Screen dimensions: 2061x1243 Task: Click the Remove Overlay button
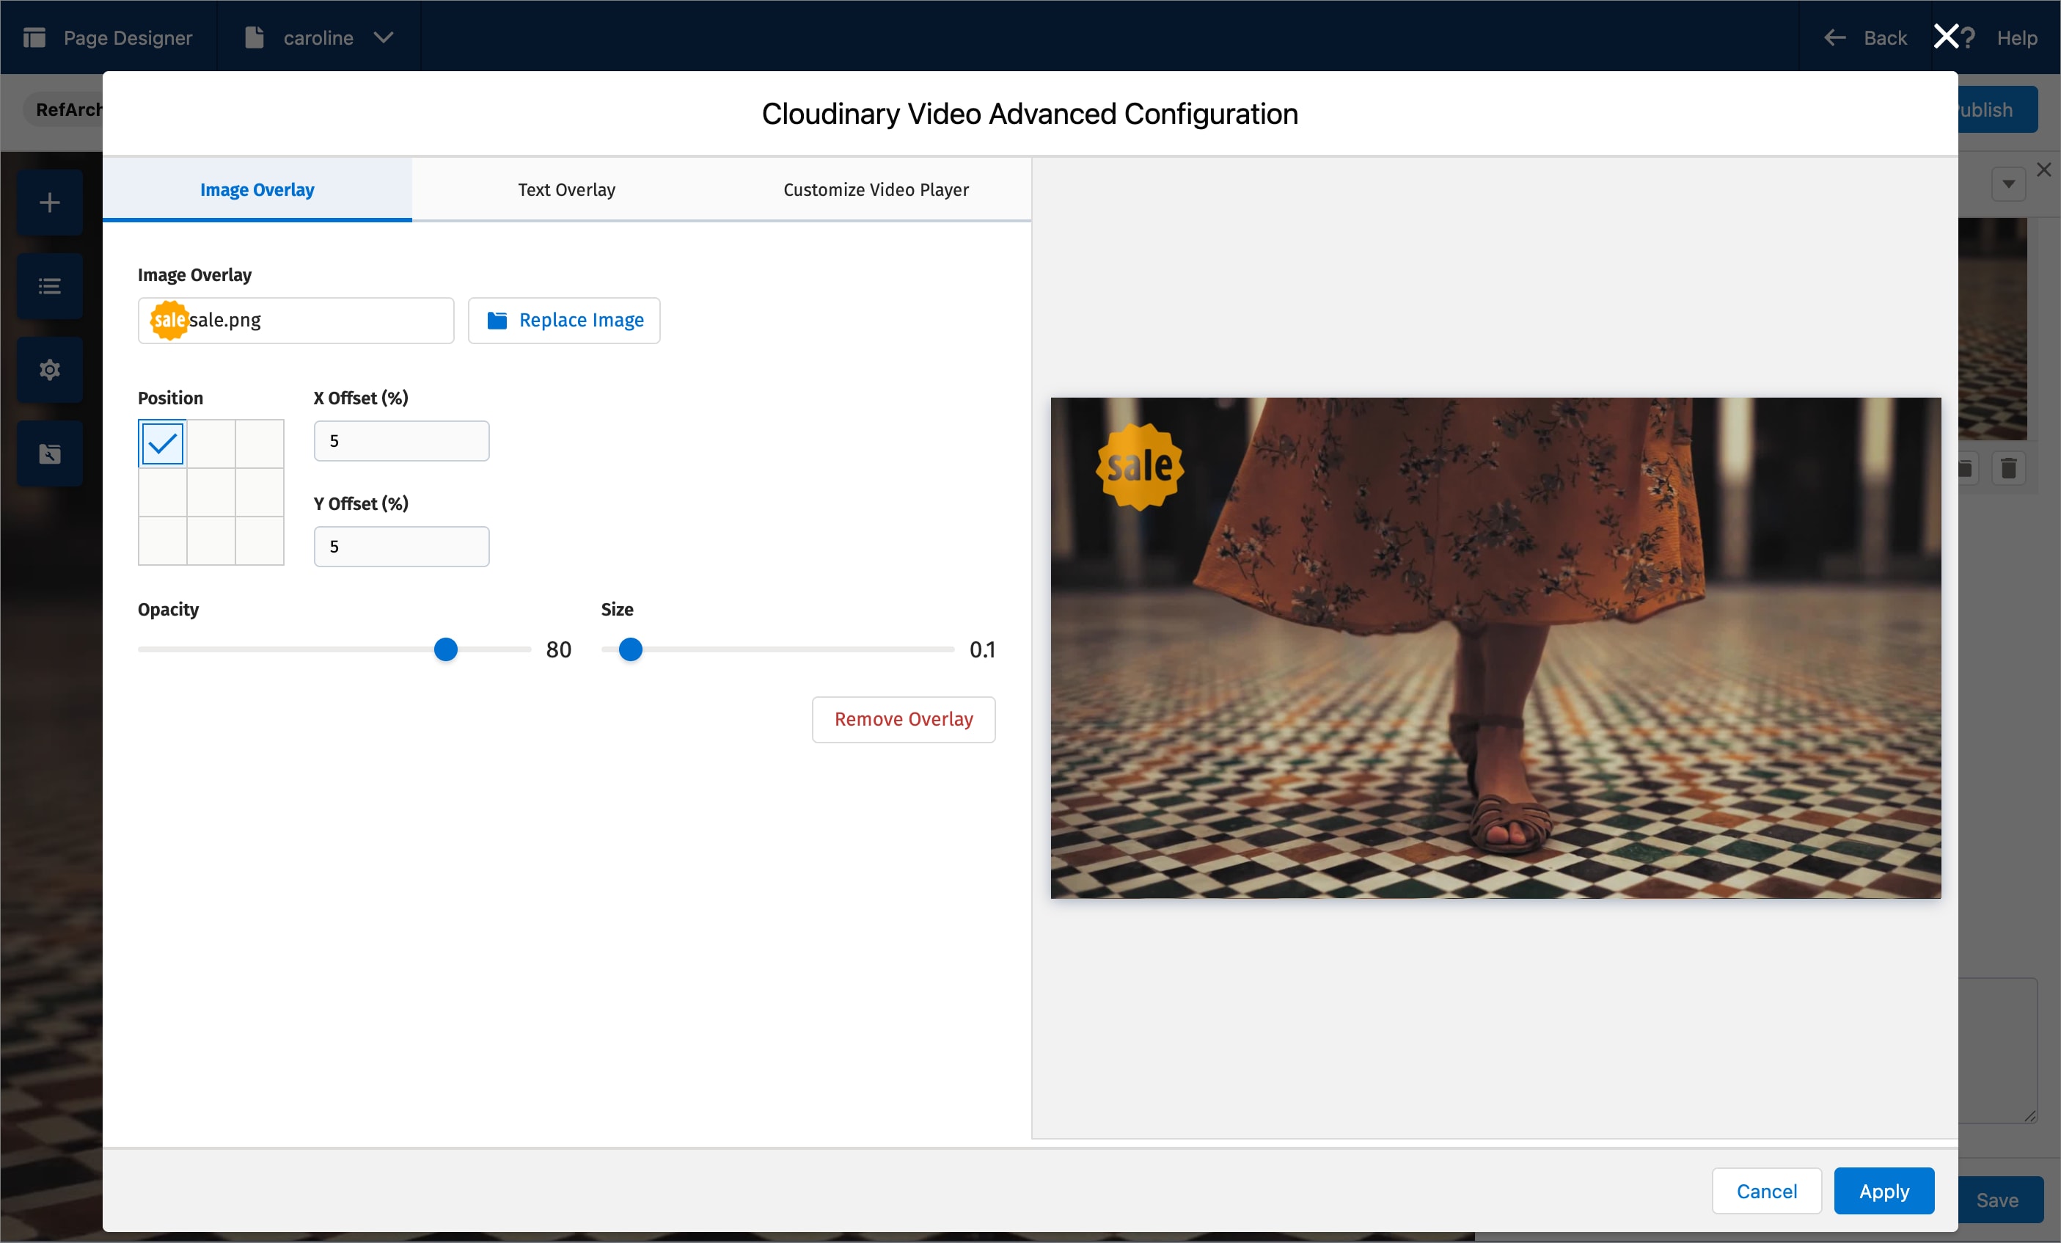pyautogui.click(x=903, y=719)
